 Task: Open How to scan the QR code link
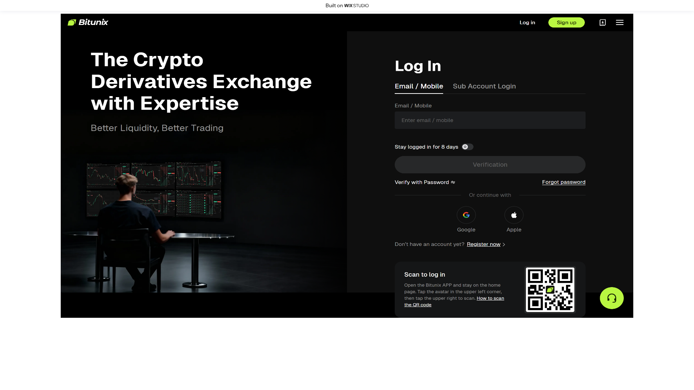tap(454, 302)
